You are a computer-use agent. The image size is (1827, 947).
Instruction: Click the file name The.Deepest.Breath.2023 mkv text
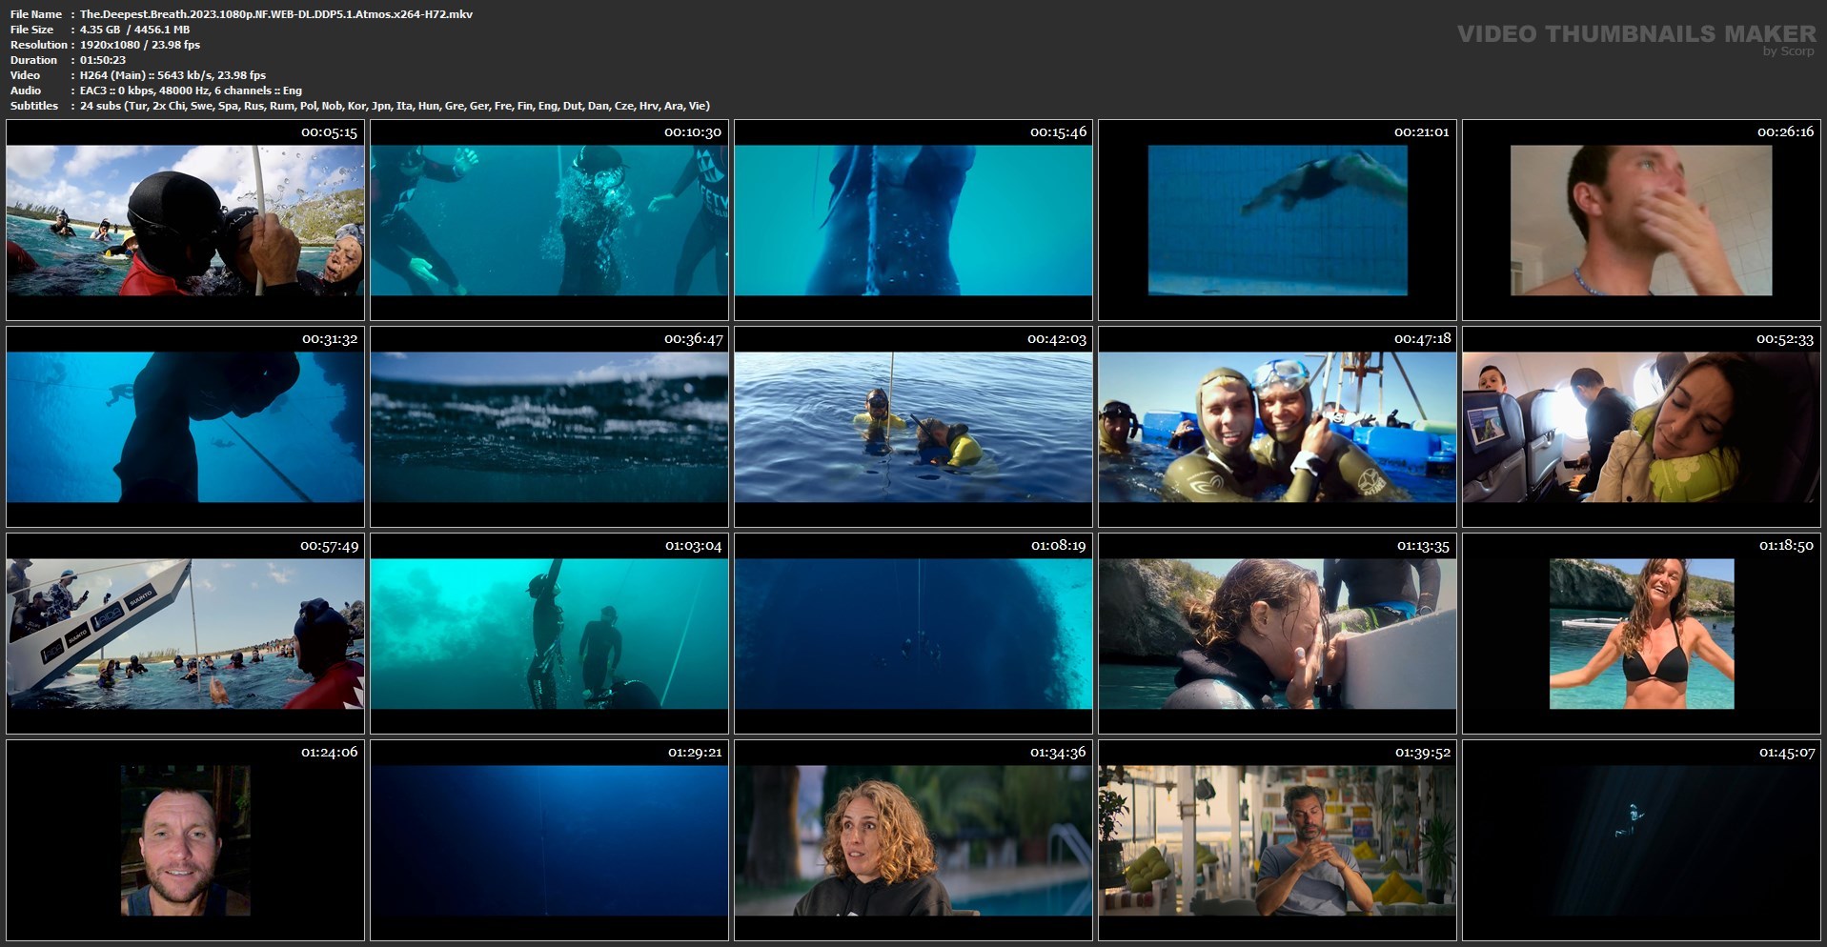point(276,14)
